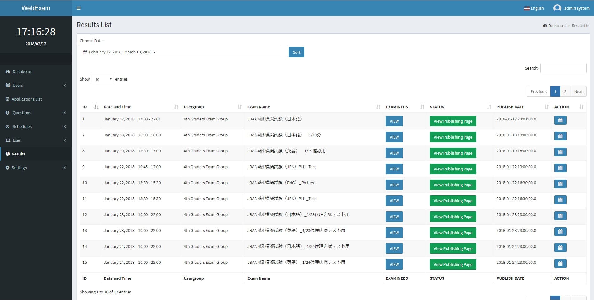View Publishing Page for exam ID 12

453,217
